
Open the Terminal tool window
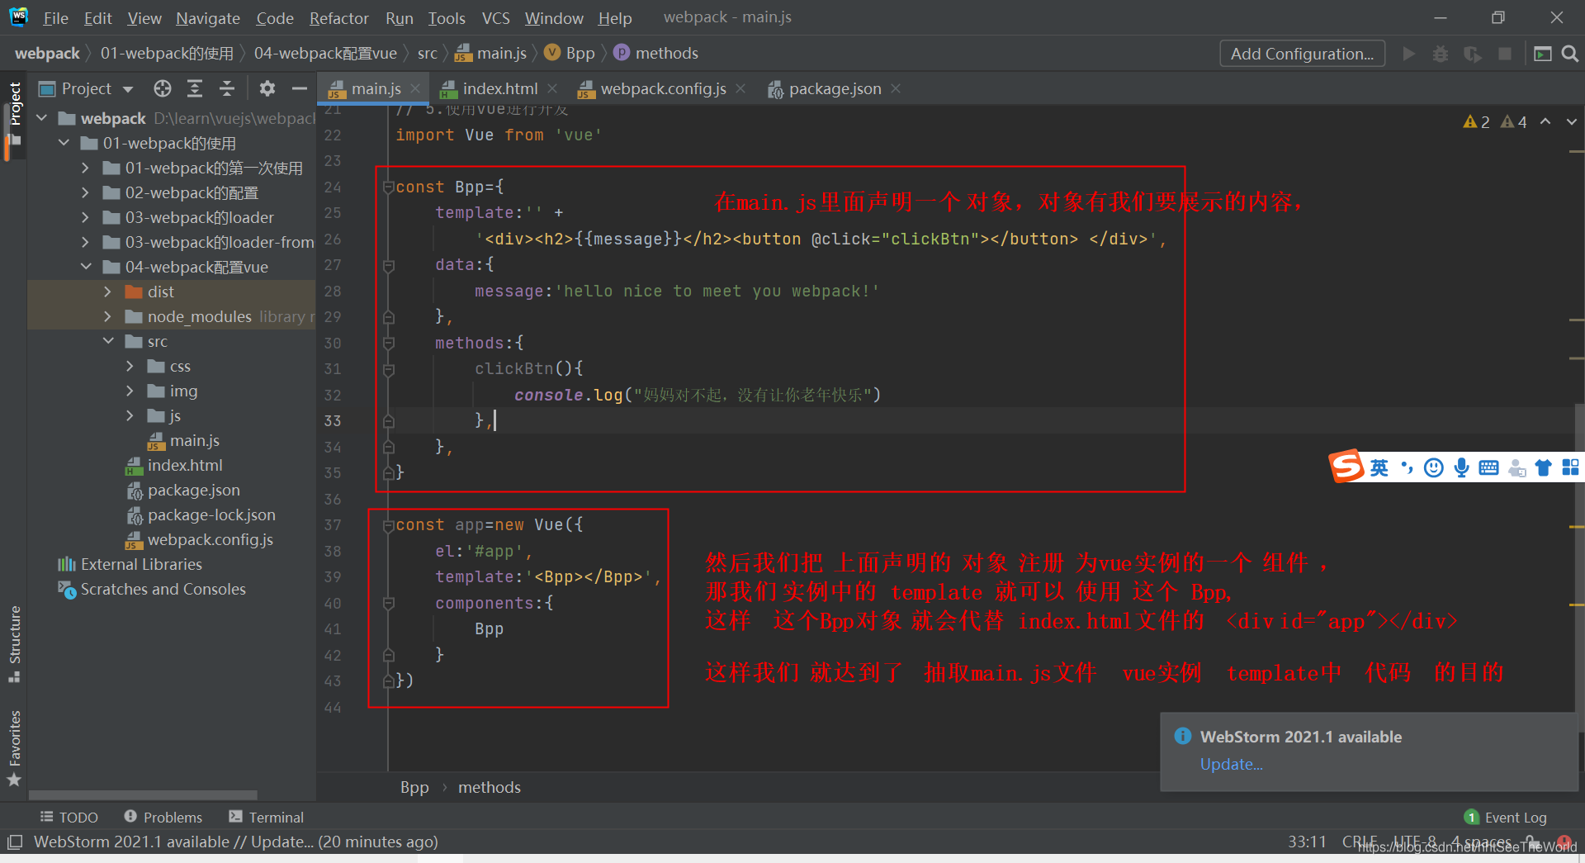point(266,817)
